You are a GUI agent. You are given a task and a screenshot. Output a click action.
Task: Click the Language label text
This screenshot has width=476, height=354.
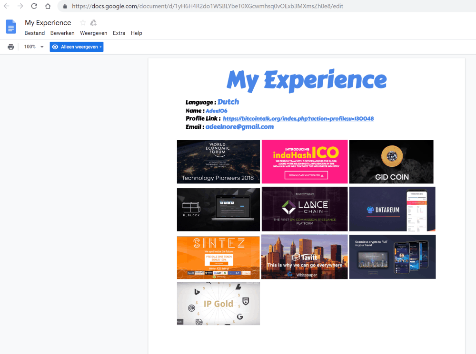(201, 103)
